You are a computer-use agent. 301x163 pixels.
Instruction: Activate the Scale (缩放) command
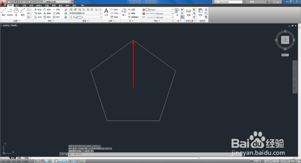(47, 17)
